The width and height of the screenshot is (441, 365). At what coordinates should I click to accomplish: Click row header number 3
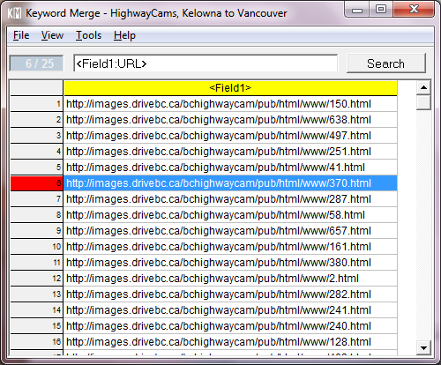(37, 136)
